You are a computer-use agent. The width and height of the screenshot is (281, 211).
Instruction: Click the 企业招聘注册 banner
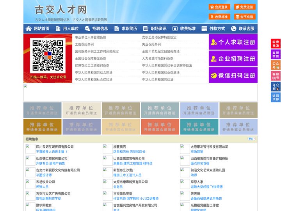click(x=233, y=59)
